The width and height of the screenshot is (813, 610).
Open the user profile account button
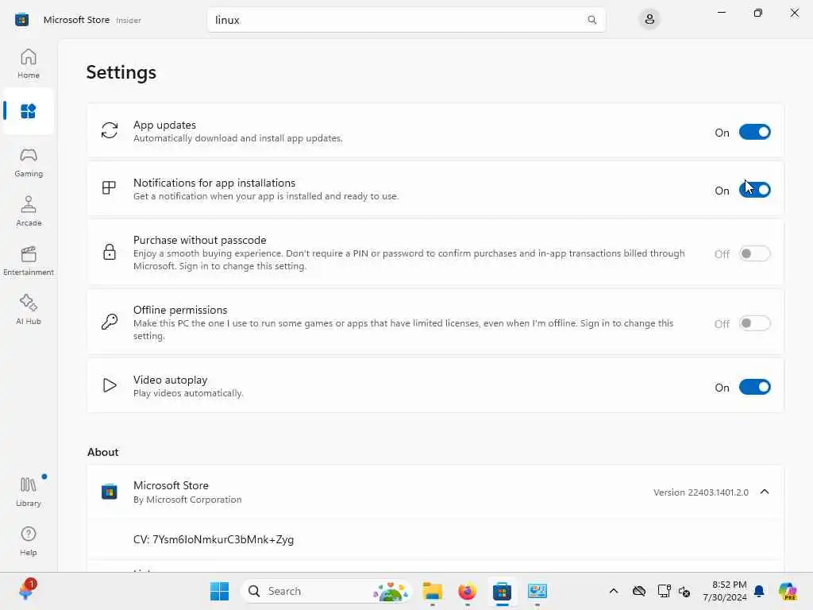649,20
